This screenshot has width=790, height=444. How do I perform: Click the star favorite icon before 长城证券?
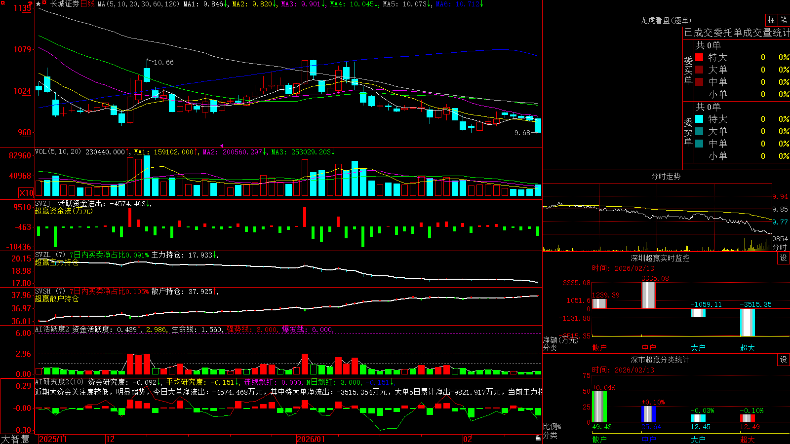pyautogui.click(x=38, y=4)
